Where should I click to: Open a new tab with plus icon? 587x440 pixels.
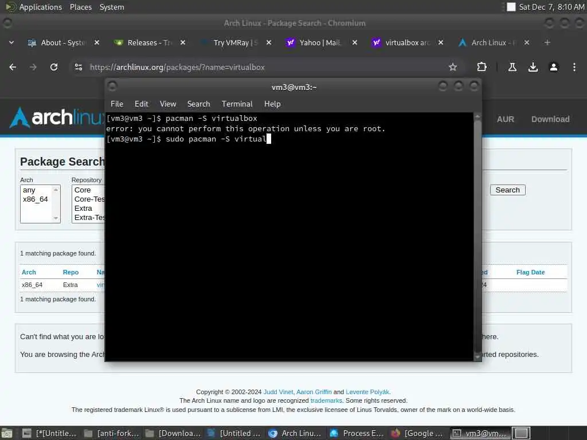point(547,42)
